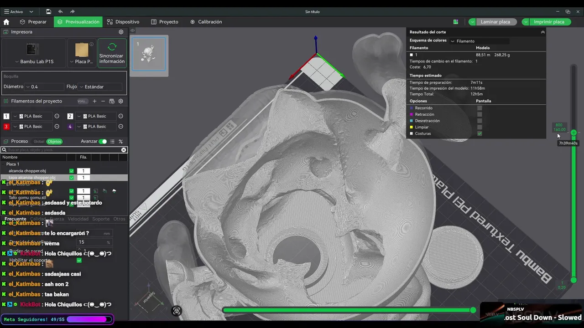Select plate 1 thumbnail

(149, 54)
